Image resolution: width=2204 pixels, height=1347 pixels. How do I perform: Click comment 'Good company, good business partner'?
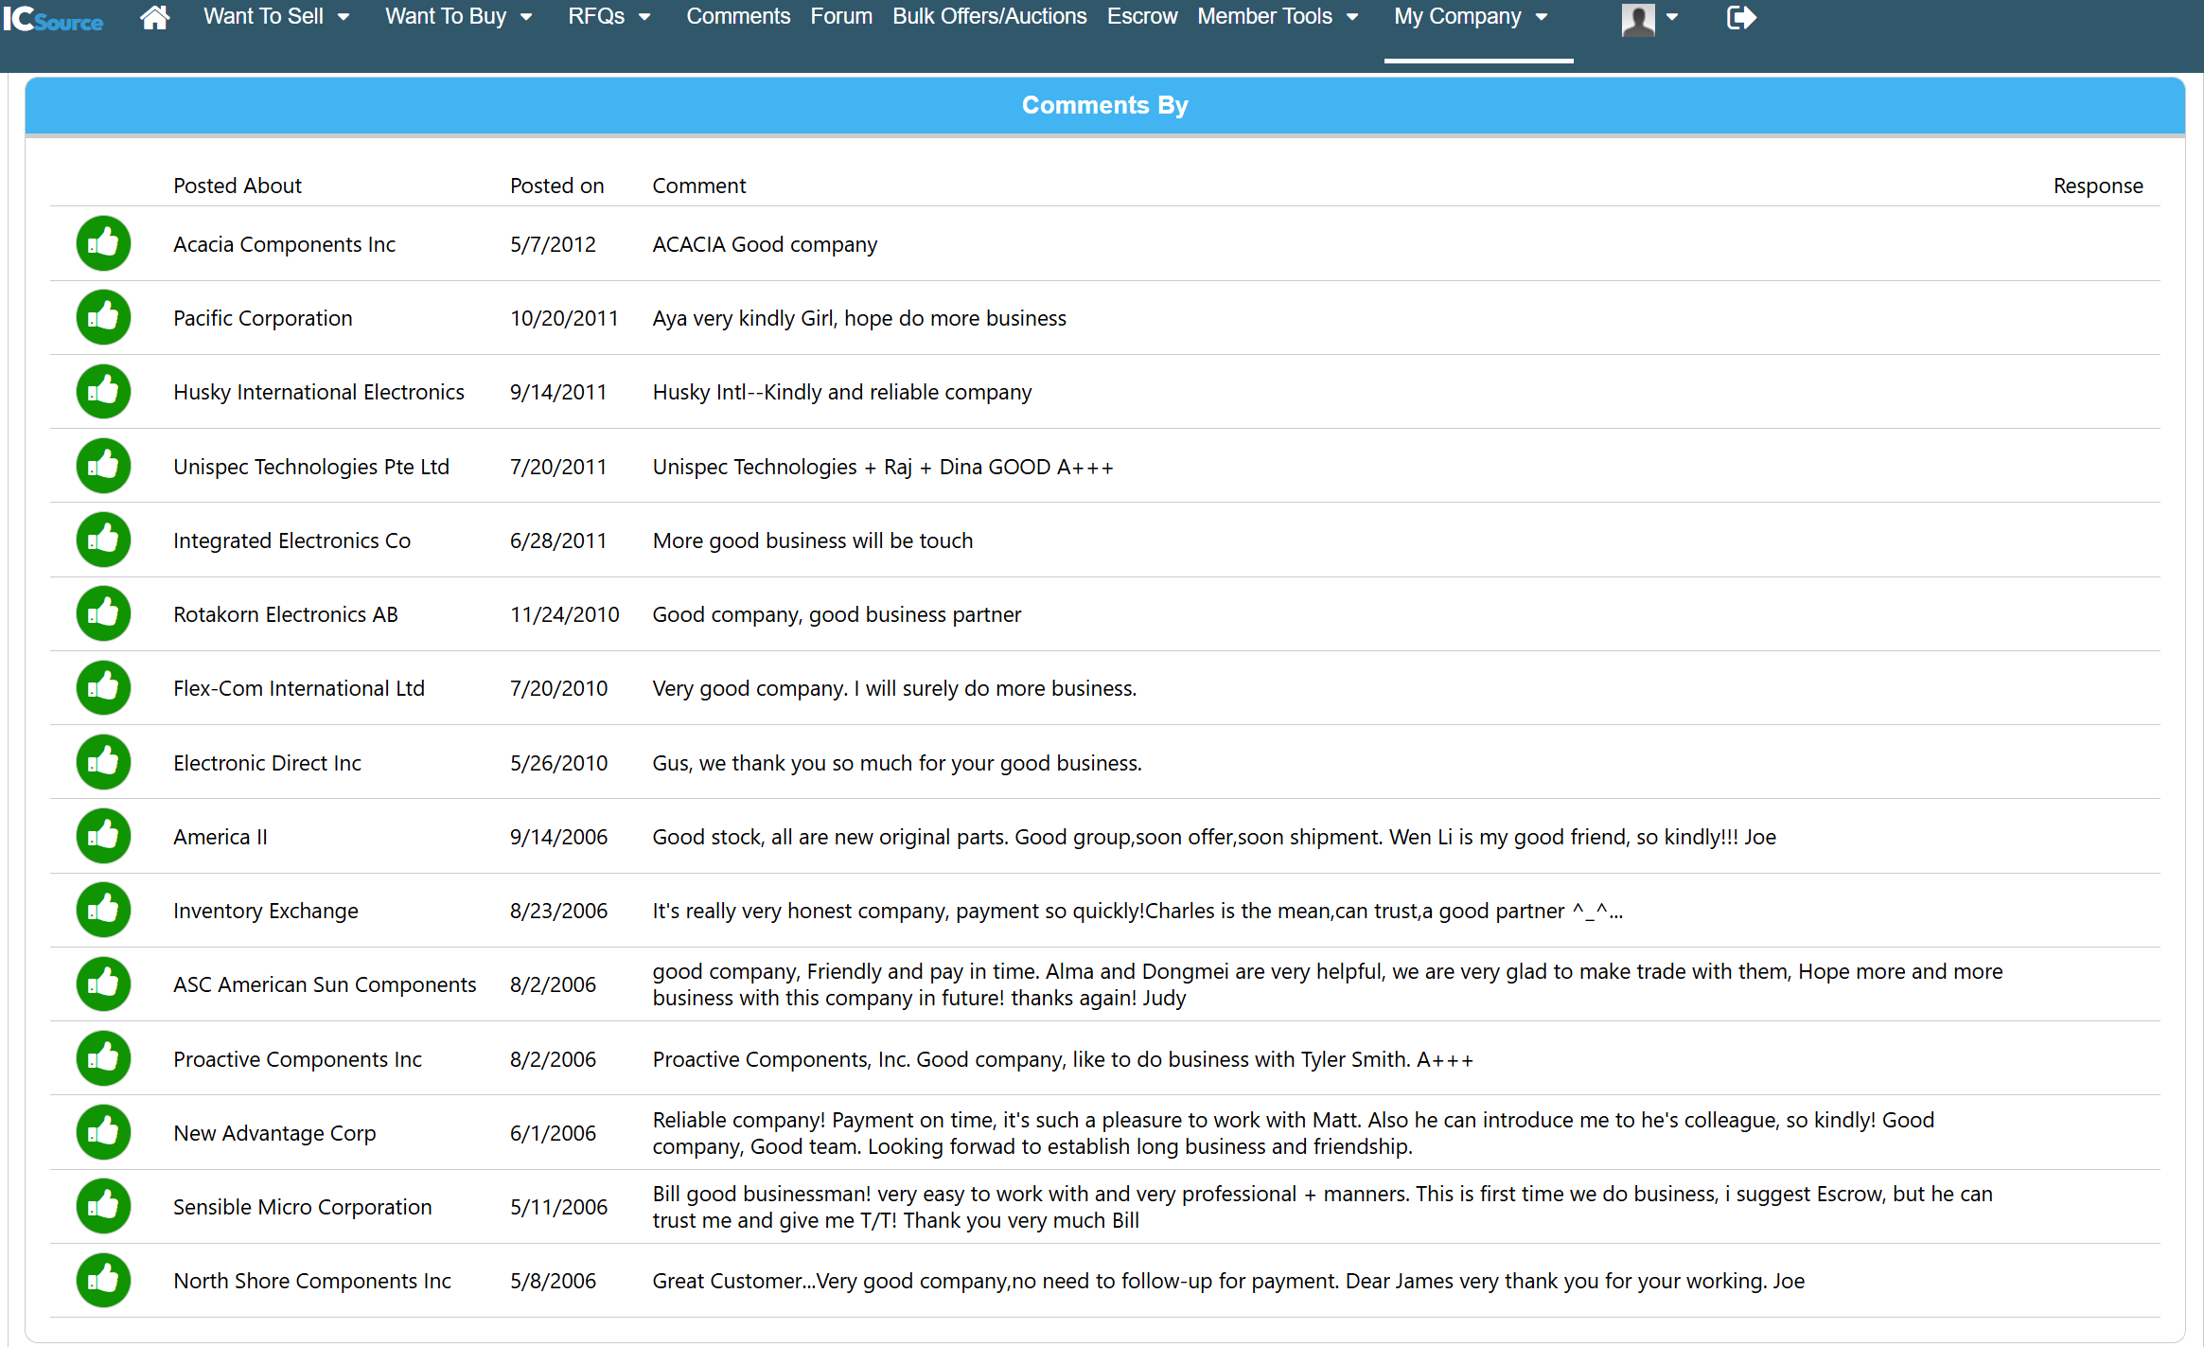click(x=837, y=614)
